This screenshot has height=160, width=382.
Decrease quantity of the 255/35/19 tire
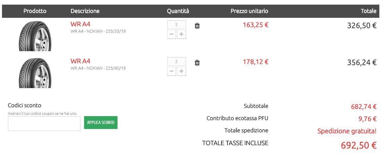tap(172, 35)
